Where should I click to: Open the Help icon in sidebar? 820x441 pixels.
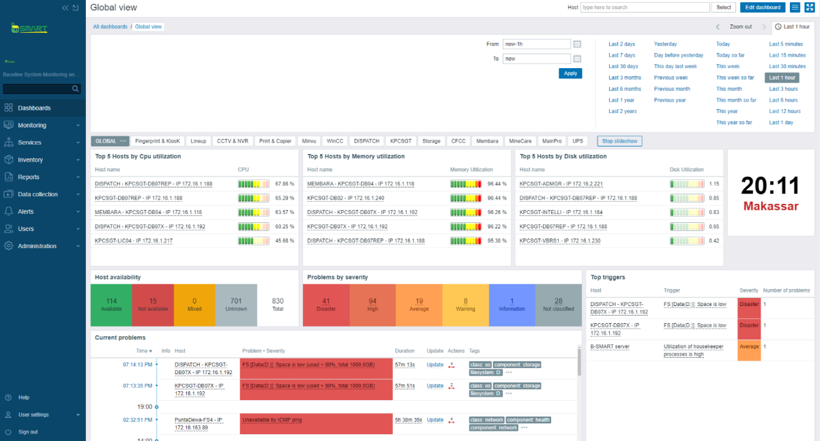(x=9, y=397)
